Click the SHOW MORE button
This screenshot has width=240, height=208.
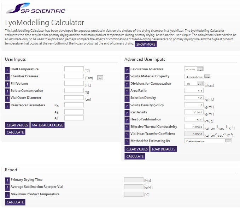[146, 44]
